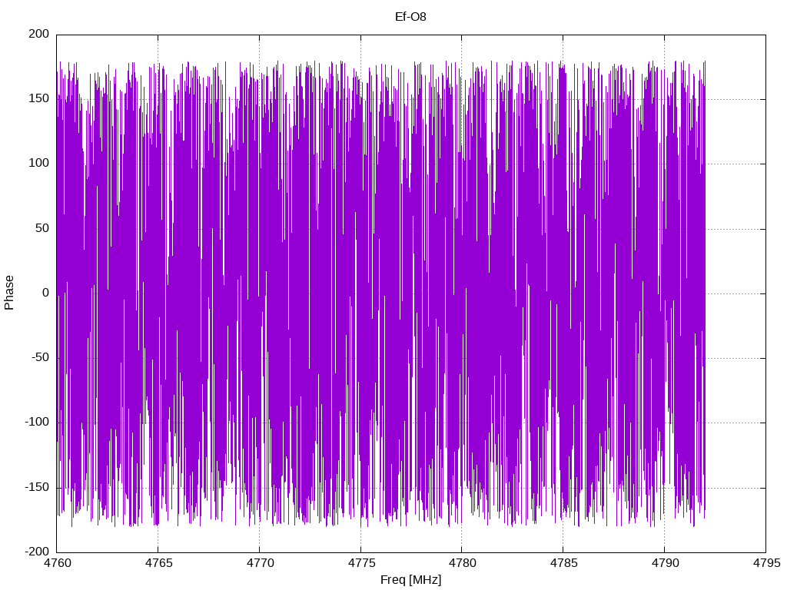Click x-axis tick label 4765
Image resolution: width=787 pixels, height=590 pixels.
tap(158, 563)
